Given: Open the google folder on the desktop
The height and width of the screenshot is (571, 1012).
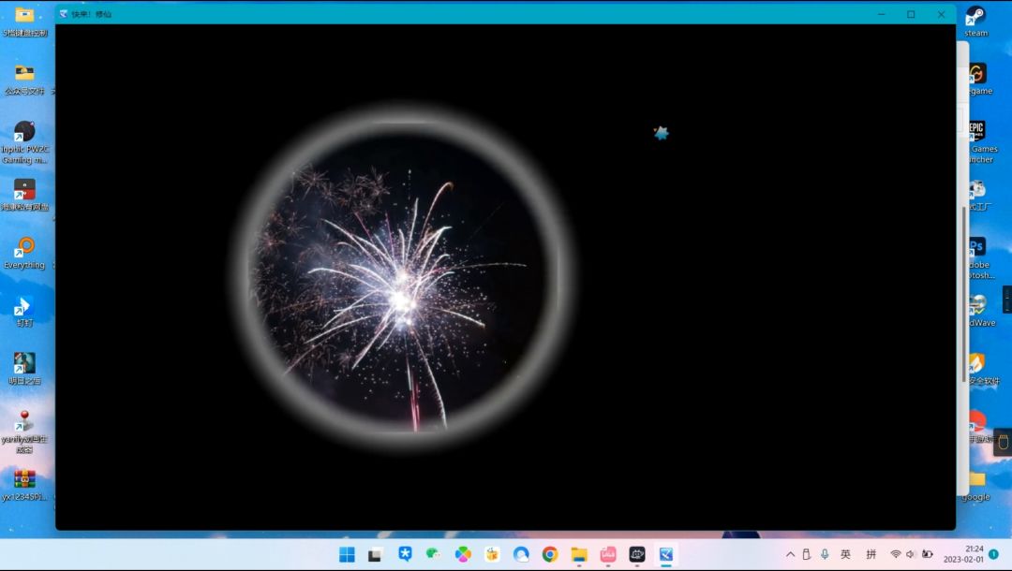Looking at the screenshot, I should tap(976, 481).
